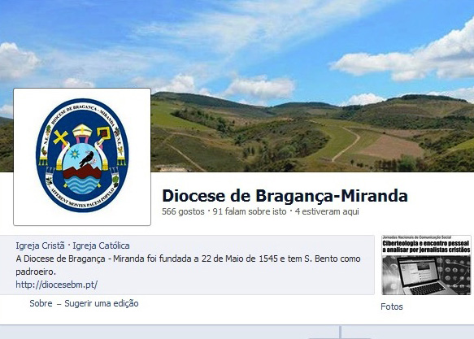This screenshot has width=474, height=339.
Task: Visit the diocesebm.pt website link
Action: 57,285
